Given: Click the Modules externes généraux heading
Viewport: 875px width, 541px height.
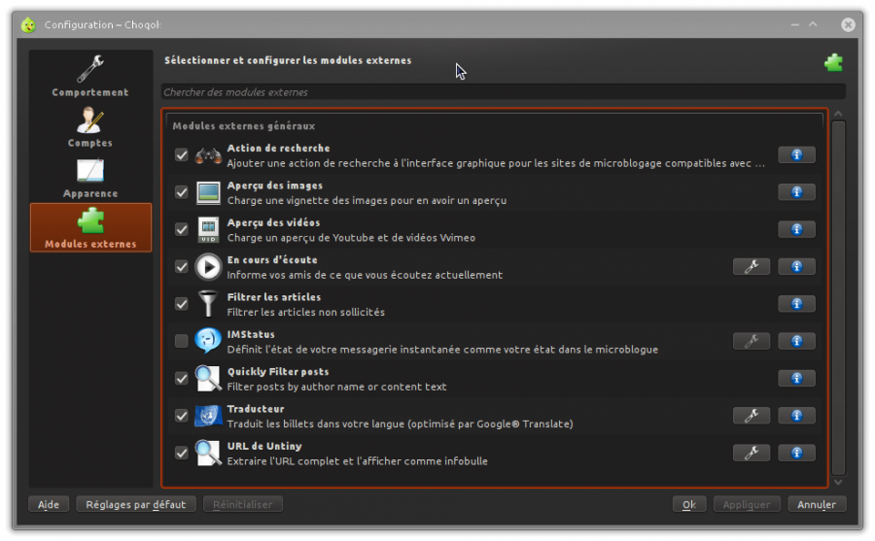Looking at the screenshot, I should click(x=244, y=126).
